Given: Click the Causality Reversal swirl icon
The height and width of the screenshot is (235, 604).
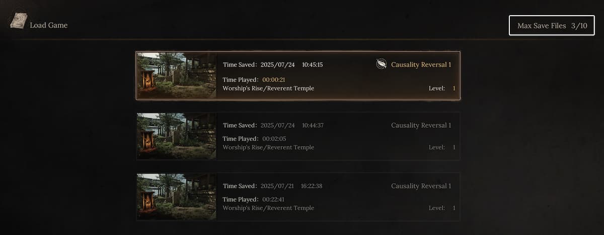Looking at the screenshot, I should click(x=382, y=64).
